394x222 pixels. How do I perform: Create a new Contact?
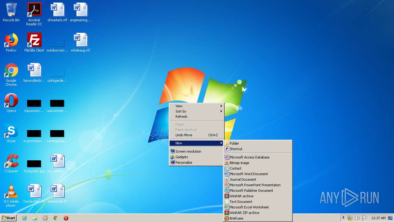tap(258, 168)
